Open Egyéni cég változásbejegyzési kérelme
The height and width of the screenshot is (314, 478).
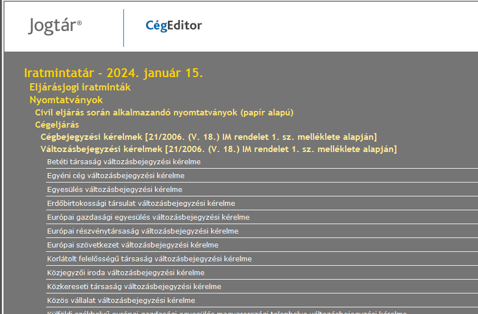point(116,176)
